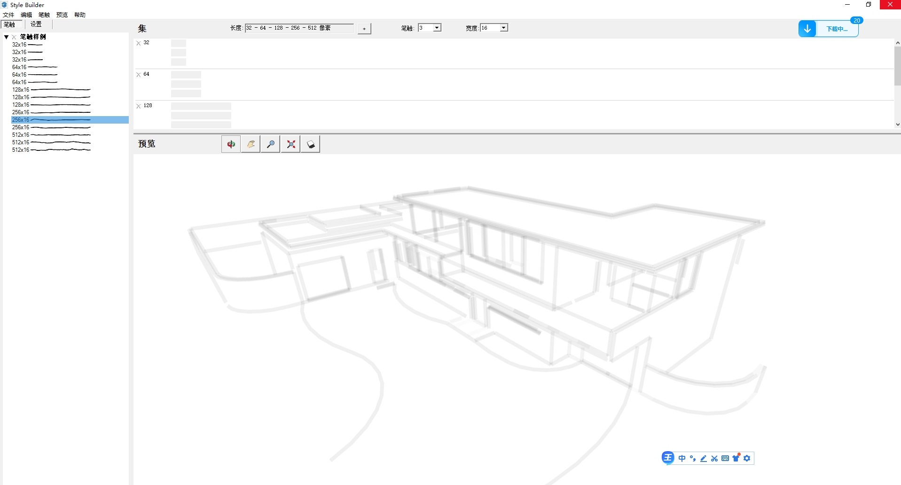
Task: Click the set panel scroll down arrow
Action: coord(897,125)
